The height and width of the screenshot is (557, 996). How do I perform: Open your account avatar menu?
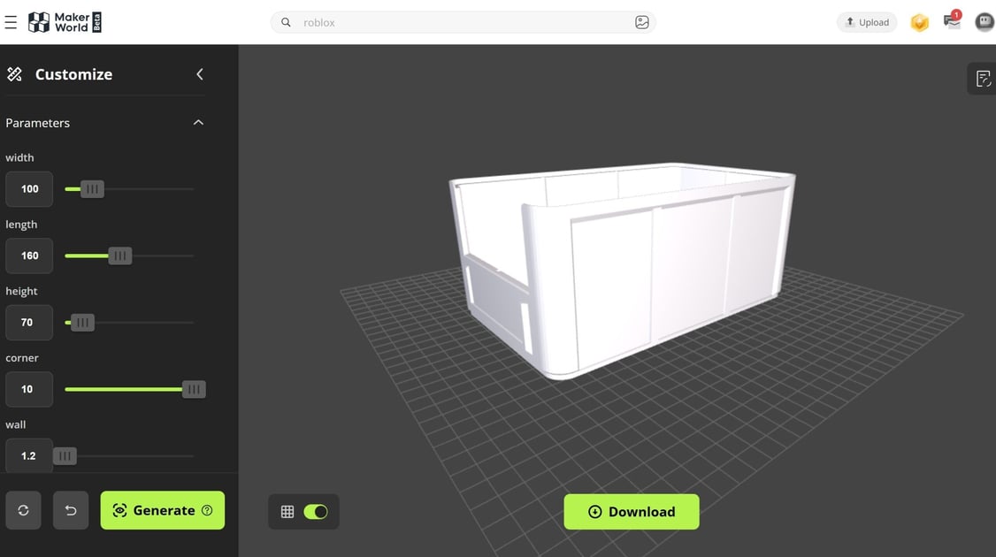984,22
